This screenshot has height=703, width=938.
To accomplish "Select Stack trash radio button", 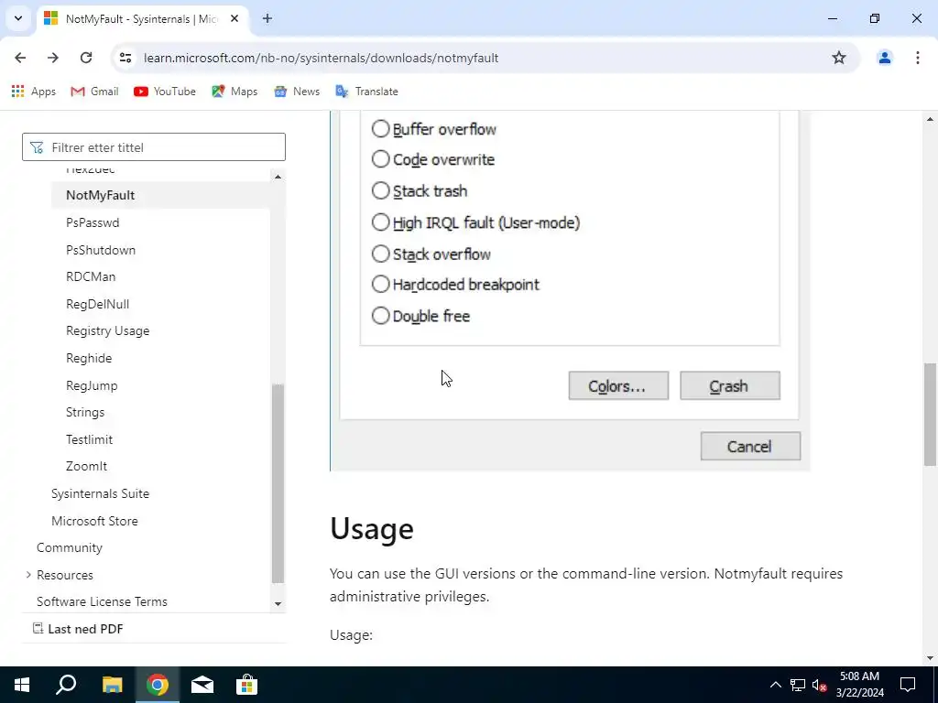I will click(380, 190).
